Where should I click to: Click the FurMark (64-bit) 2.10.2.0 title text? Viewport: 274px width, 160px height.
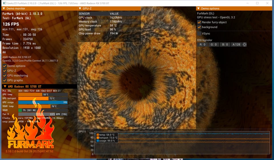pyautogui.click(x=22, y=14)
